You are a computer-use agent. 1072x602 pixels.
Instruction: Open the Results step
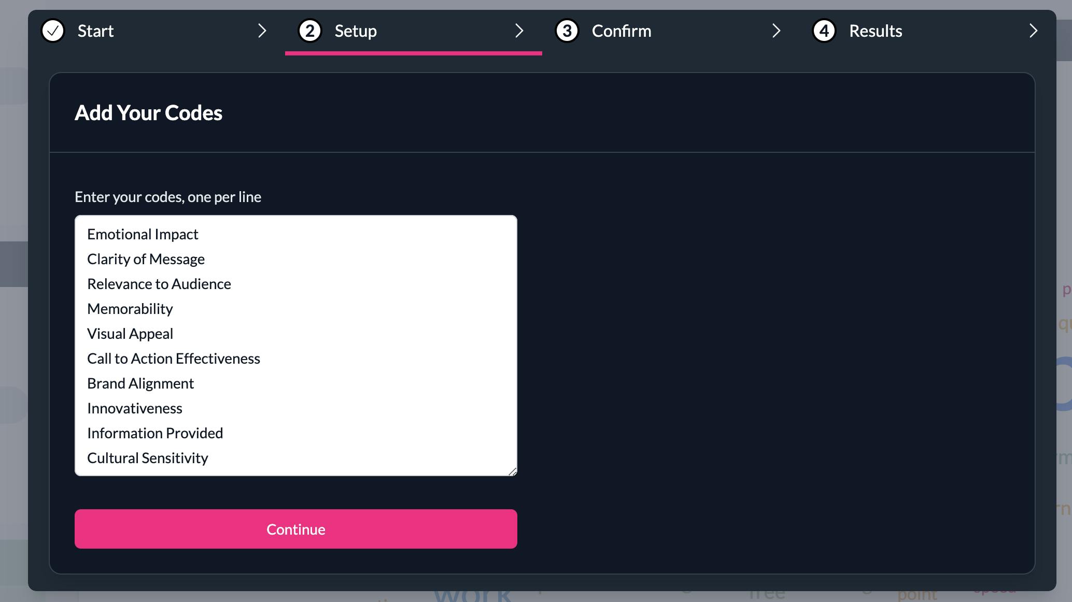pos(876,31)
